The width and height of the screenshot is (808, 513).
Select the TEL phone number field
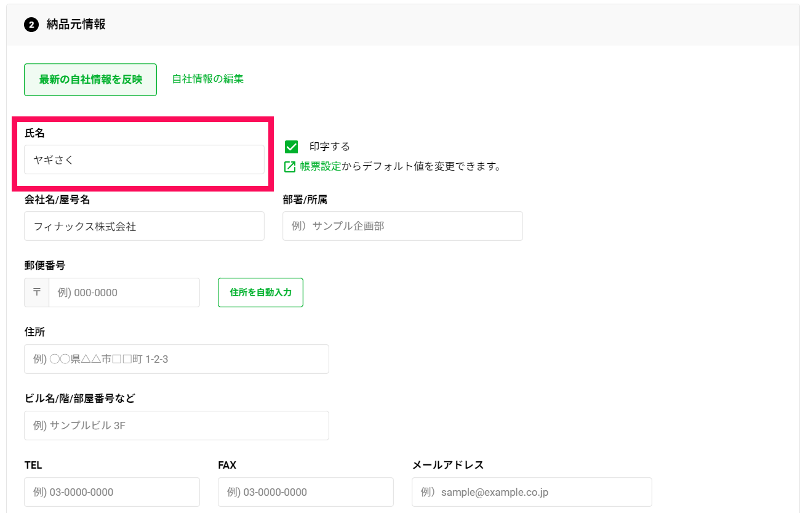pos(111,492)
